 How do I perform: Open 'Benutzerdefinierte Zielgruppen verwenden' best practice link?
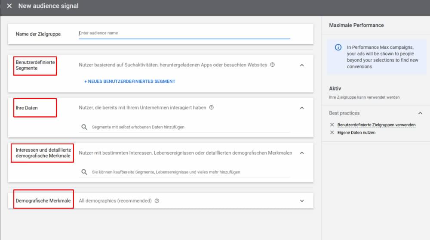pyautogui.click(x=376, y=125)
